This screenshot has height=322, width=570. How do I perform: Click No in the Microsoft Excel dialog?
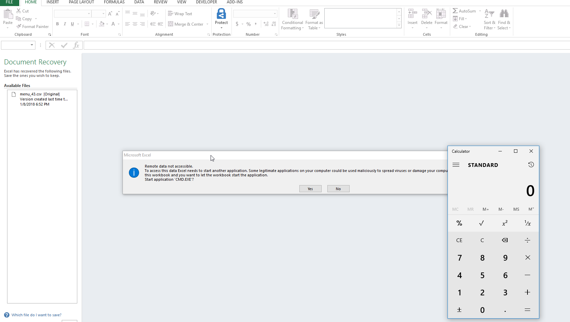[338, 189]
